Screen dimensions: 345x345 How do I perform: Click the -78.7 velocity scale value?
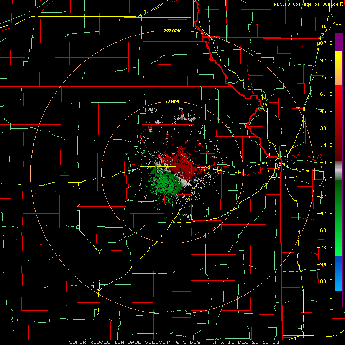(x=325, y=248)
